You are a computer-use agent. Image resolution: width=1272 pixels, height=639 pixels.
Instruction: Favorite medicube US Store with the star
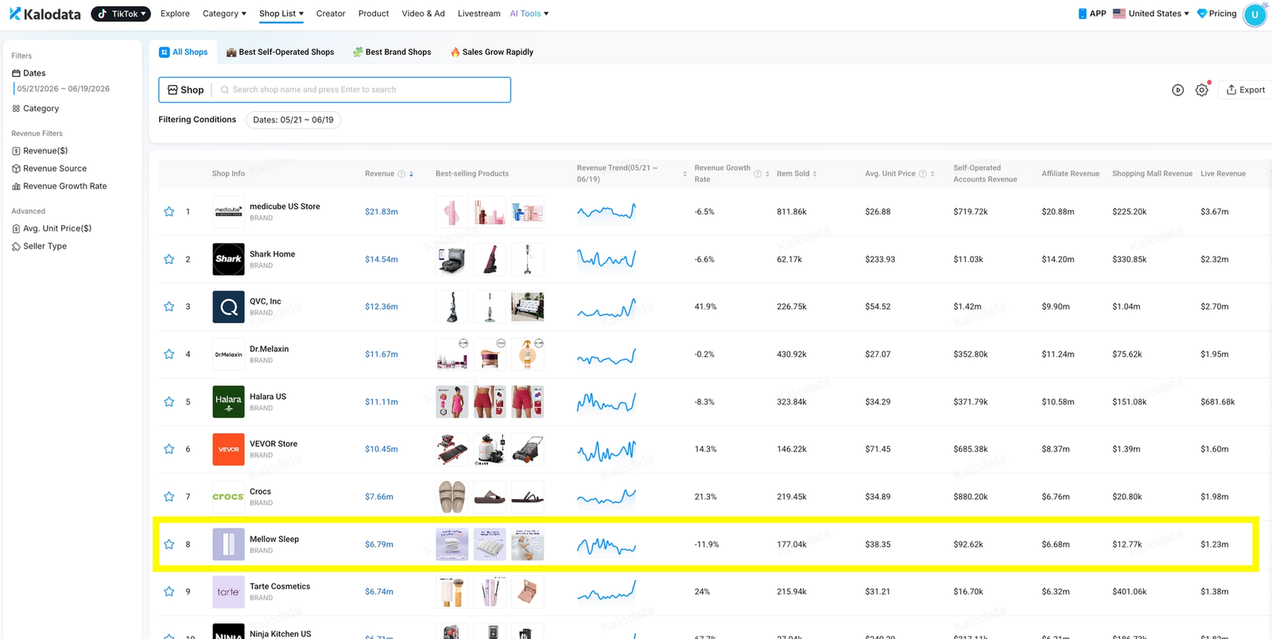tap(169, 211)
